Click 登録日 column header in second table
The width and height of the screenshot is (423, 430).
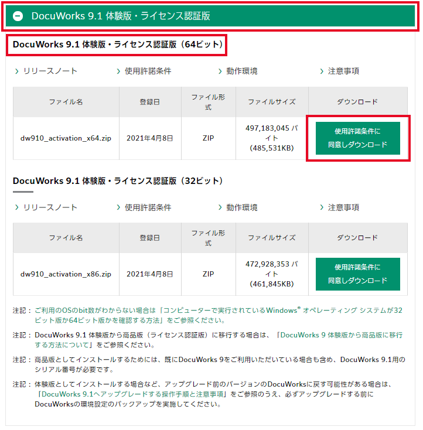pos(150,238)
